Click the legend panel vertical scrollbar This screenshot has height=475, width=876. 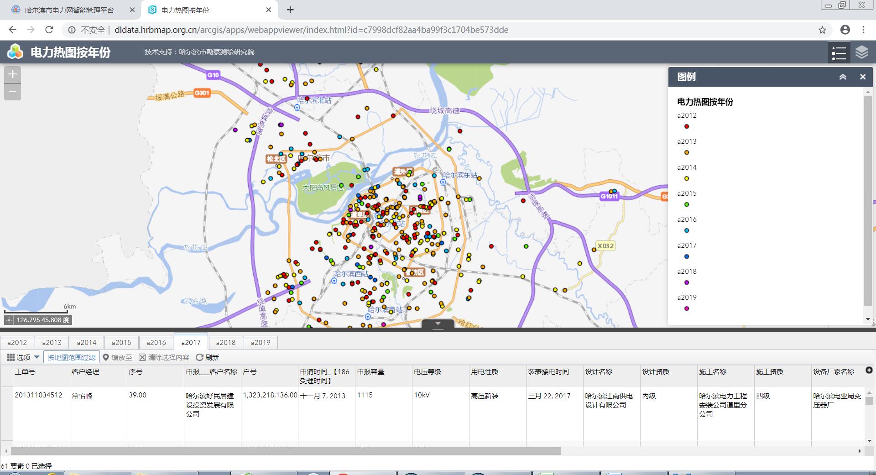click(x=868, y=200)
